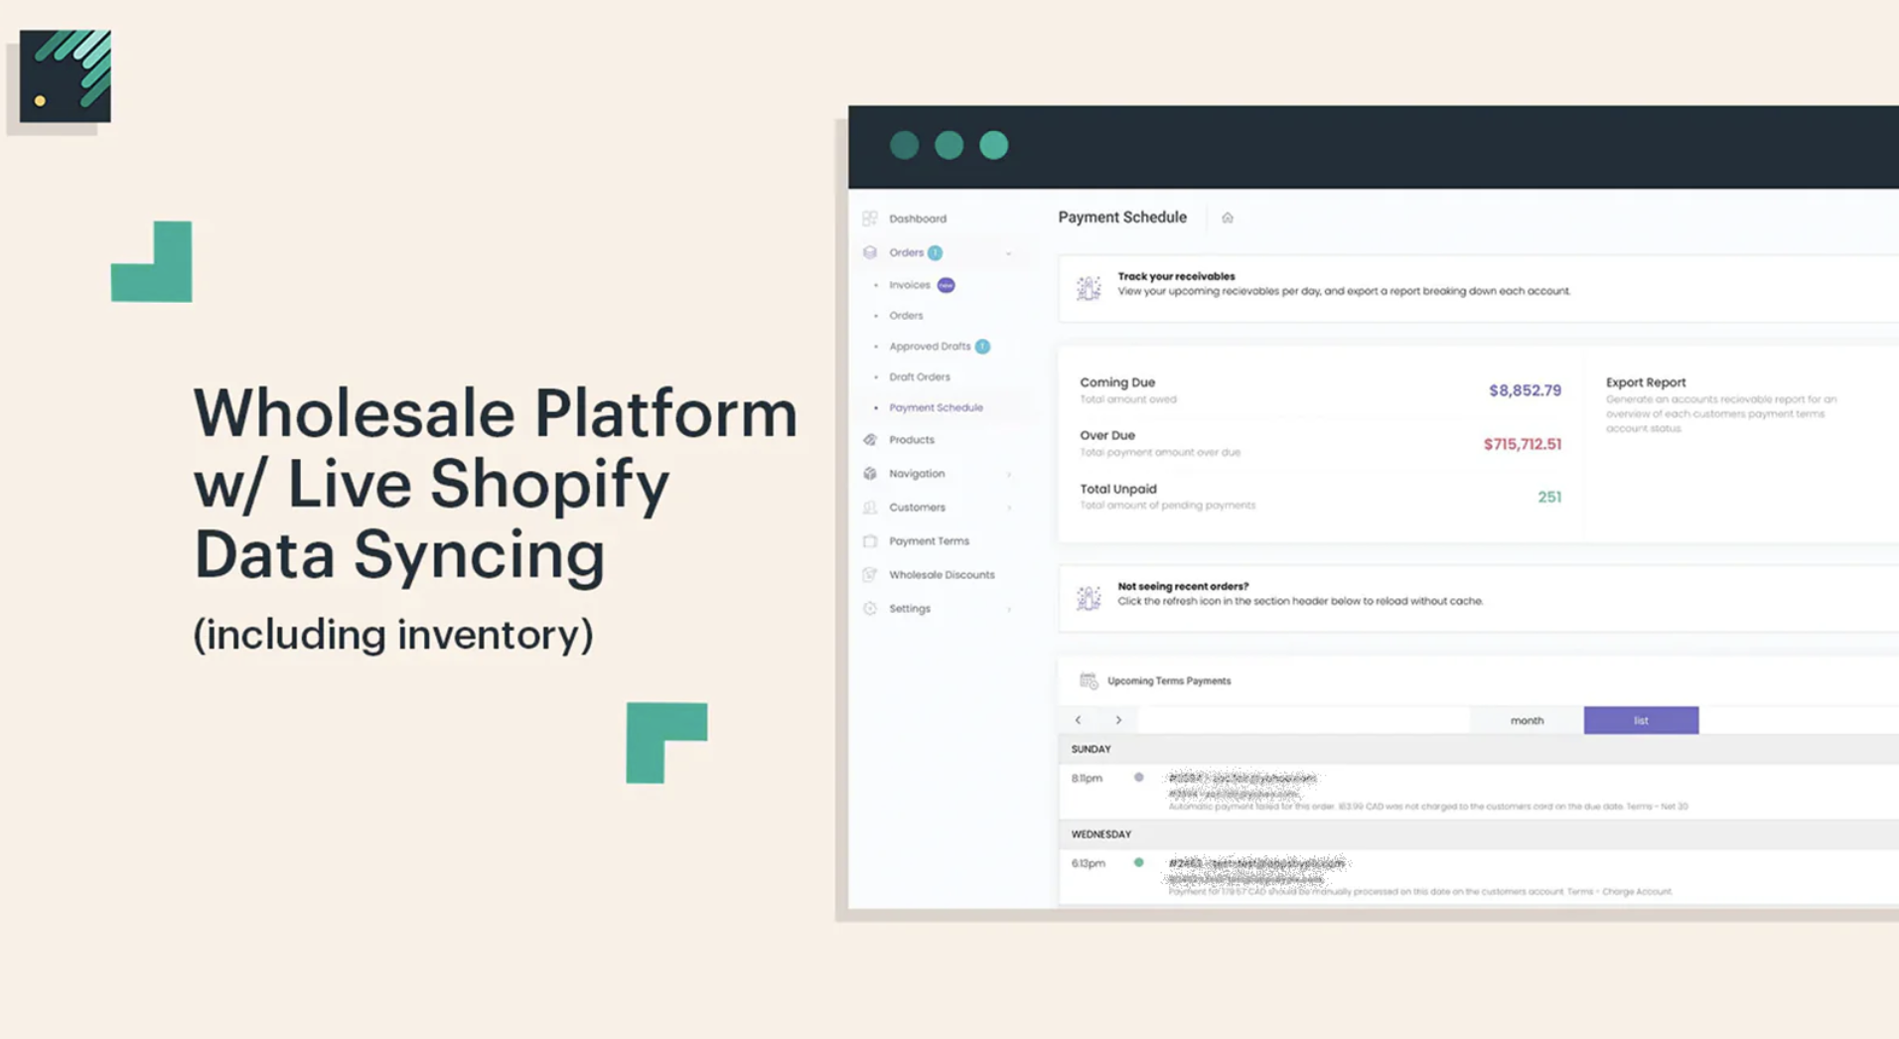Click the Payment Terms sidebar icon
This screenshot has width=1899, height=1039.
(x=870, y=541)
